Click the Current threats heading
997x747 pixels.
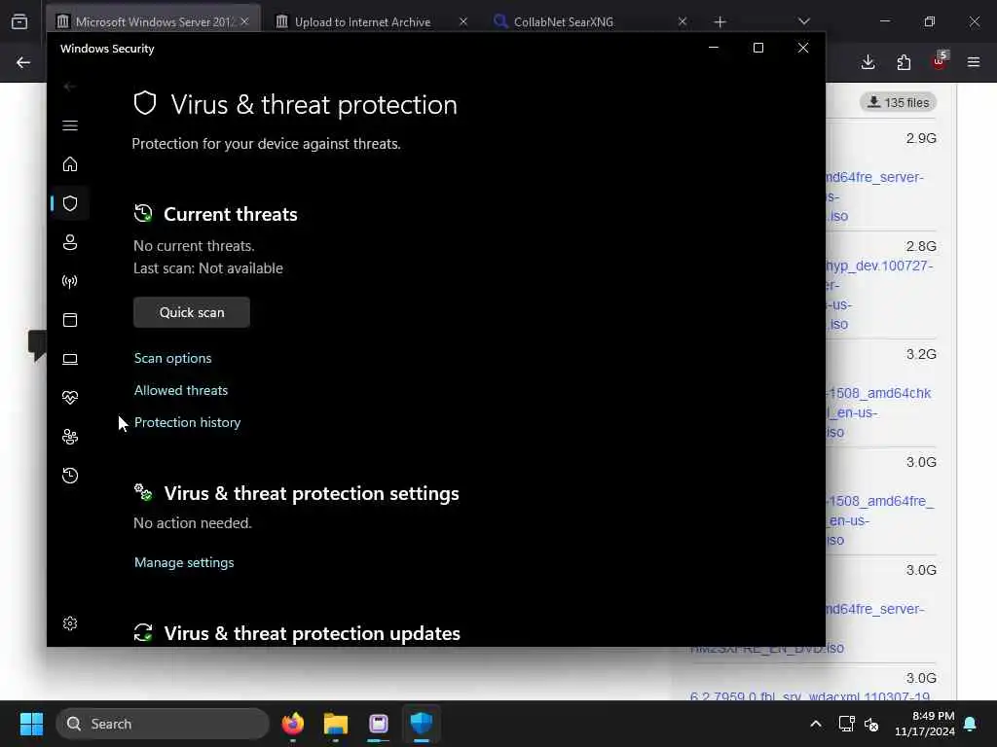[x=230, y=214]
